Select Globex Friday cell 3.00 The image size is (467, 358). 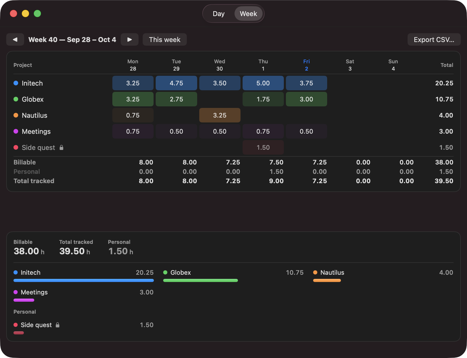pos(306,99)
